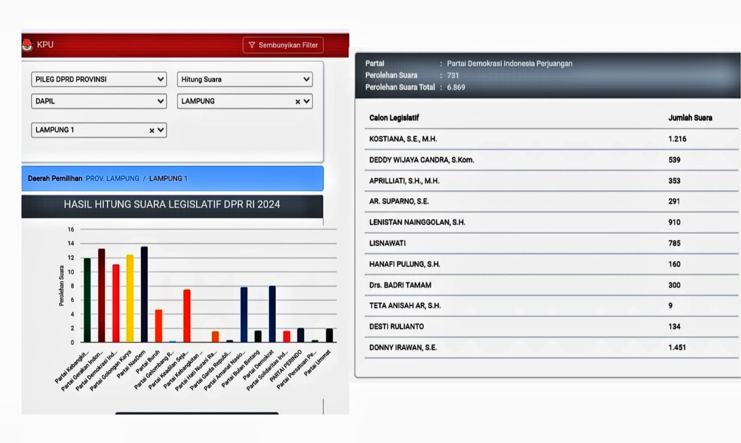Image resolution: width=741 pixels, height=443 pixels.
Task: Expand the Hitung Suara dropdown
Action: 245,79
